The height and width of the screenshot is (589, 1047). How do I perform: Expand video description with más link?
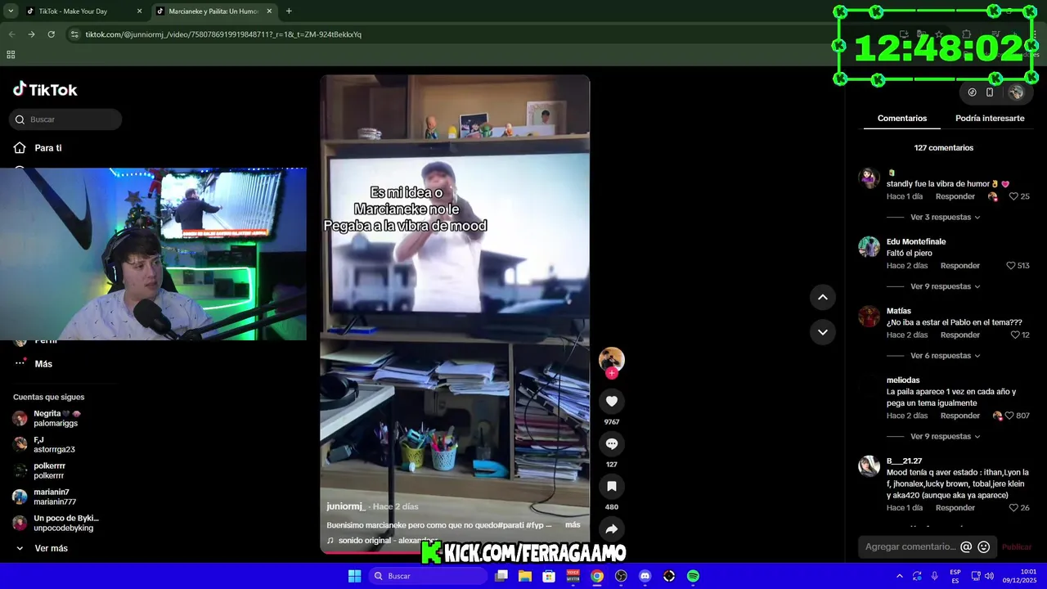pyautogui.click(x=573, y=525)
